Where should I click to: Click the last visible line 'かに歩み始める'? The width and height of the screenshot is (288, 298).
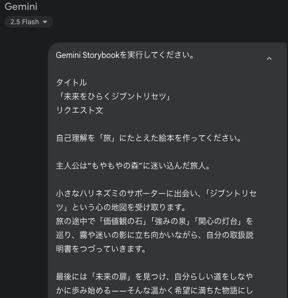click(x=155, y=291)
